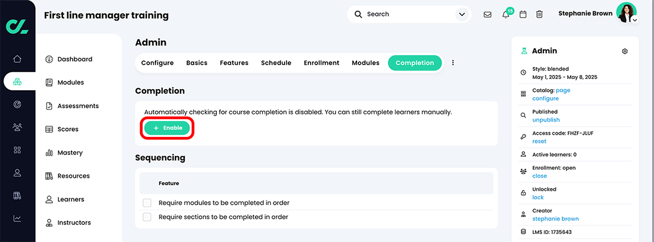Open the groups icon in left rail

tap(17, 127)
